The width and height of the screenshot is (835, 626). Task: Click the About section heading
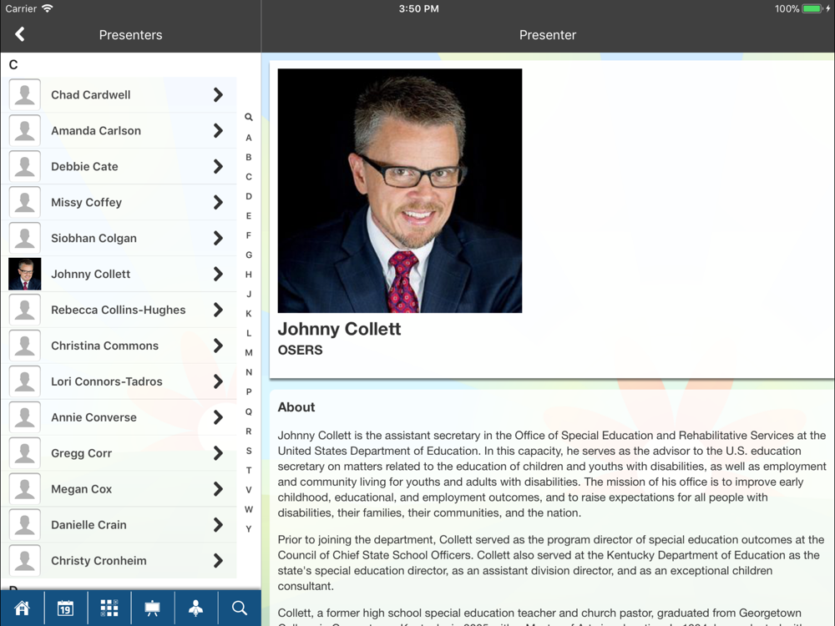296,407
